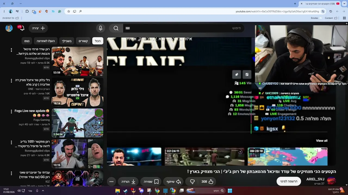Click the YouTube search input field
The height and width of the screenshot is (195, 348).
pos(184,28)
